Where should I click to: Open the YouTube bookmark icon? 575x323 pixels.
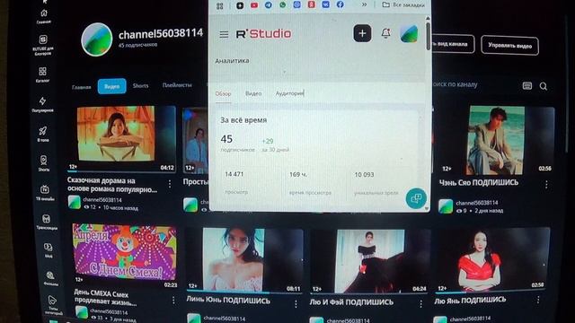254,5
